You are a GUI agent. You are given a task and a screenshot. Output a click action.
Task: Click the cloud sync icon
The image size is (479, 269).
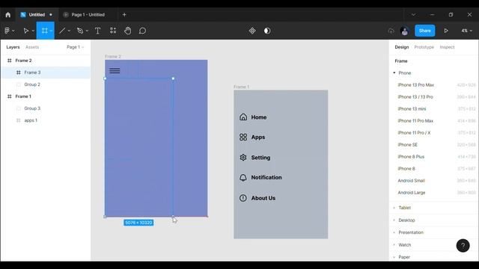(391, 31)
